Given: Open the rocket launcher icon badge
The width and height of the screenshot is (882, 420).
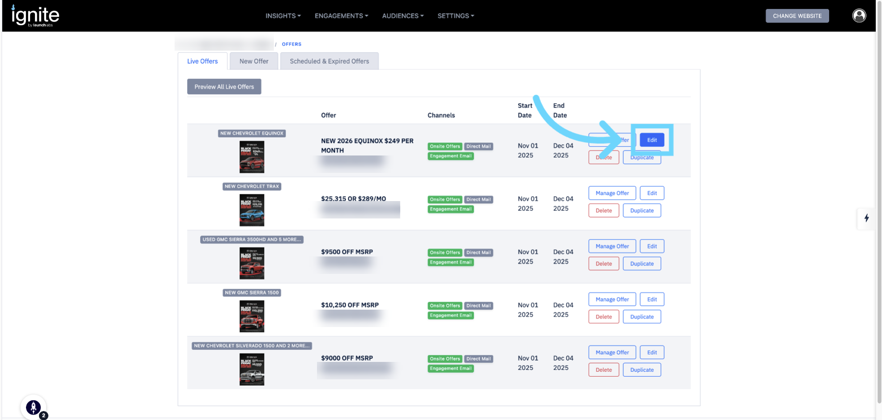Looking at the screenshot, I should 34,407.
